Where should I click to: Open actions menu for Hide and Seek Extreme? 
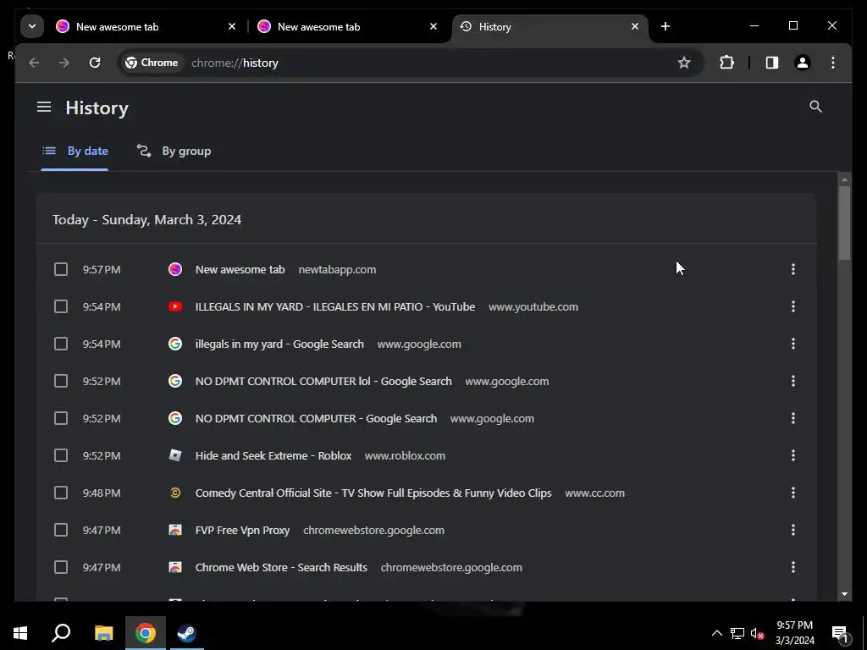792,455
